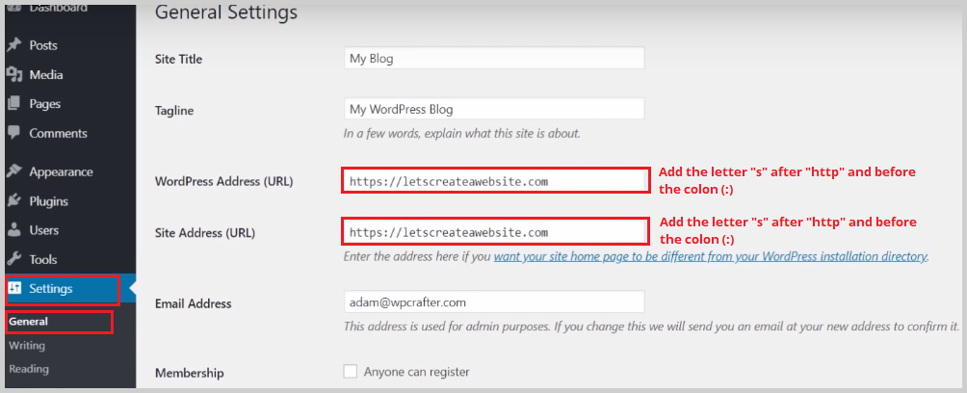The image size is (967, 393).
Task: Click the Settings sliders icon
Action: (14, 289)
